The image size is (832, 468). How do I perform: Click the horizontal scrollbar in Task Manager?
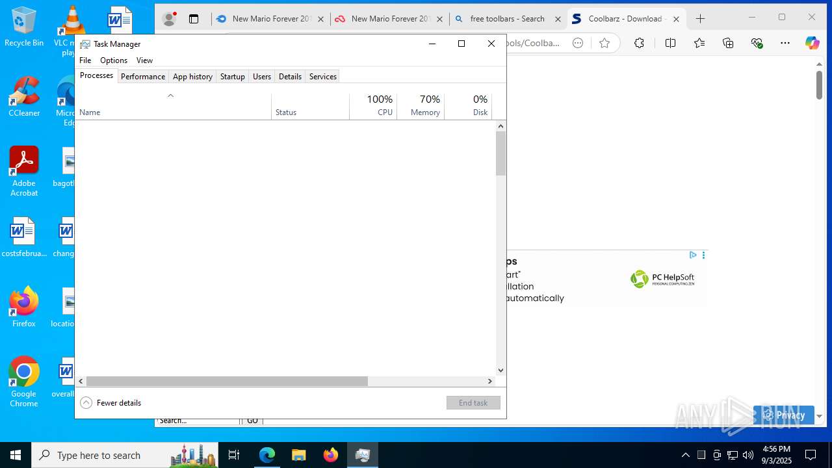(227, 382)
